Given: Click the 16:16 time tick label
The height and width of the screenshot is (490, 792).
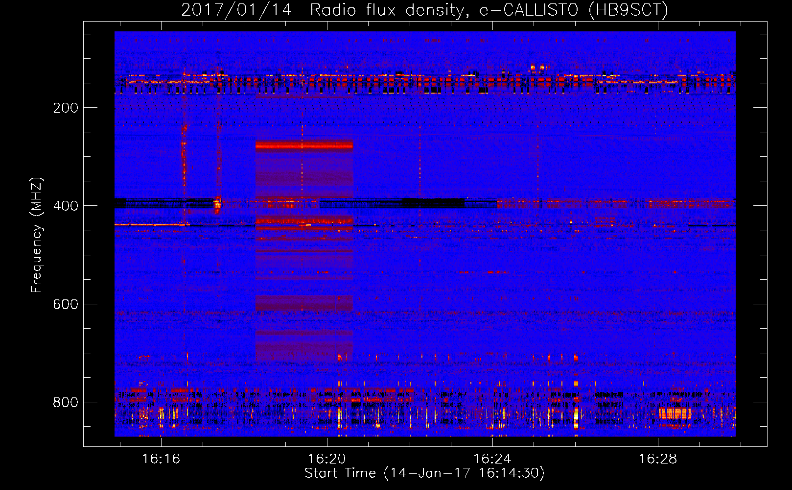Looking at the screenshot, I should (161, 459).
